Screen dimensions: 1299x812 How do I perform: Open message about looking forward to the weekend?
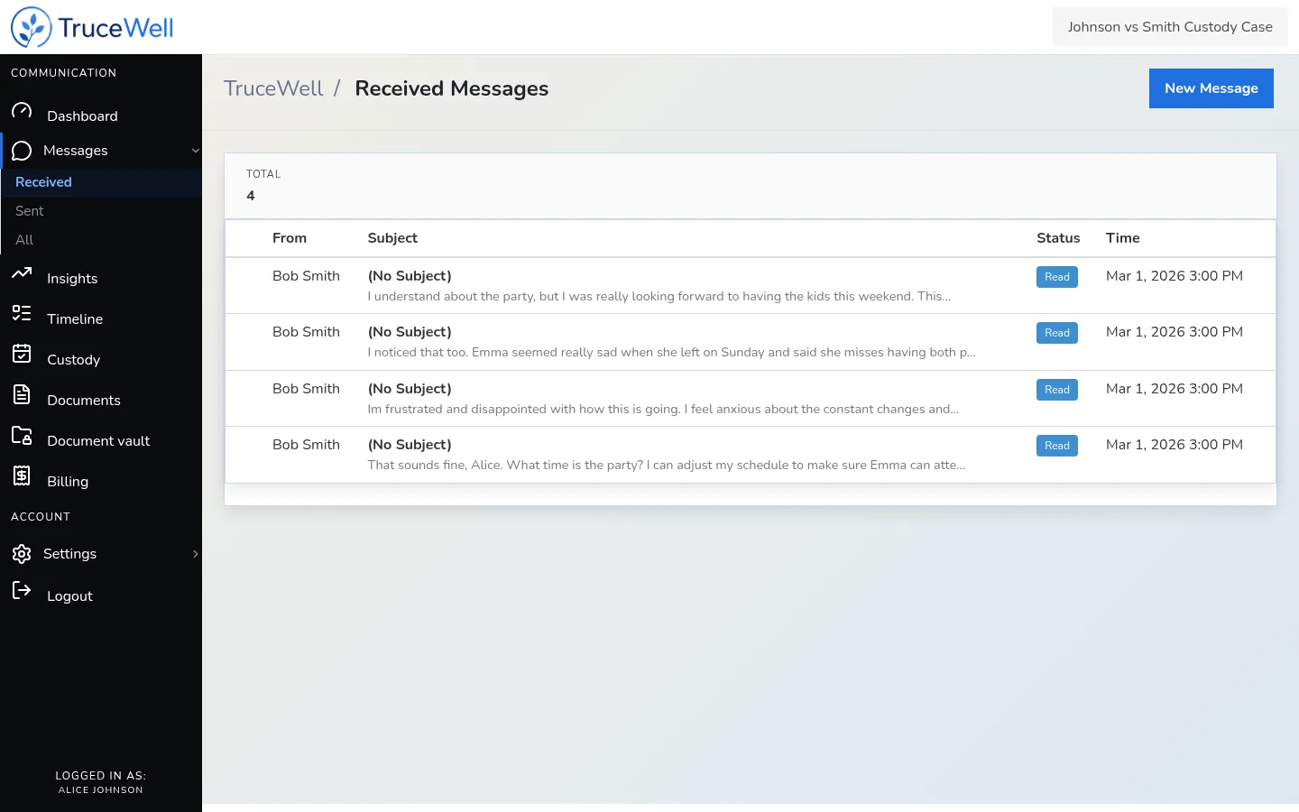click(750, 286)
